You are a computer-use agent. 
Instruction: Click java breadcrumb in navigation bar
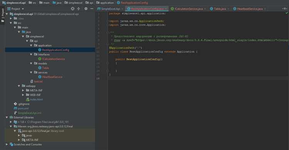click(x=57, y=3)
